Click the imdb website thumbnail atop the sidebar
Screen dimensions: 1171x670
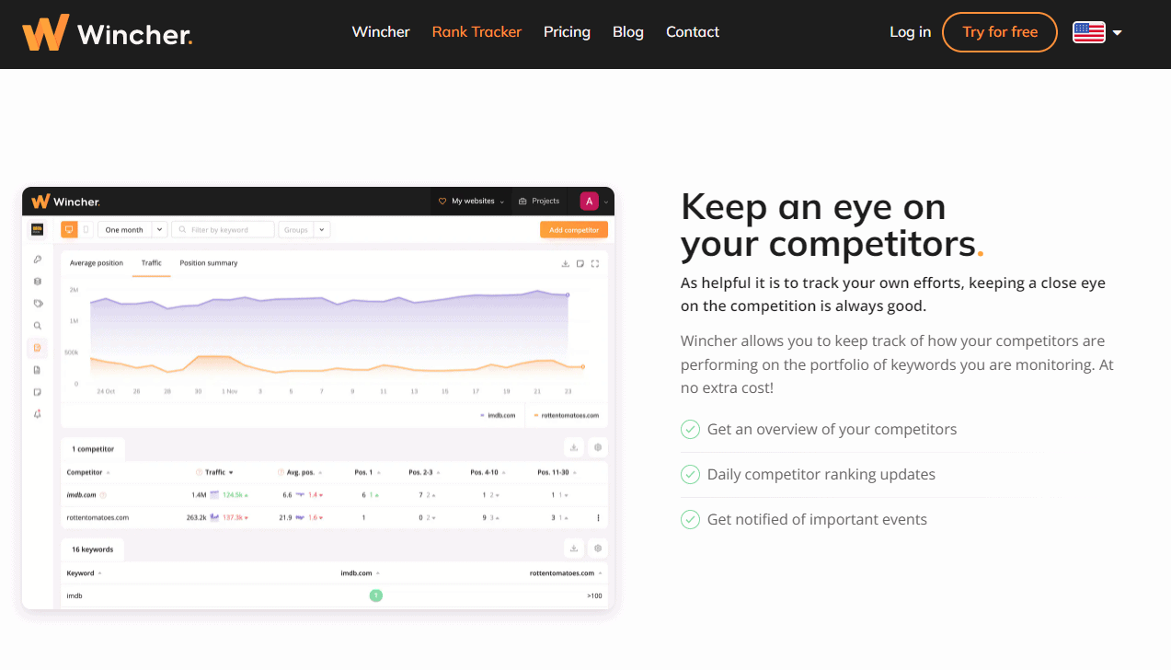tap(38, 229)
